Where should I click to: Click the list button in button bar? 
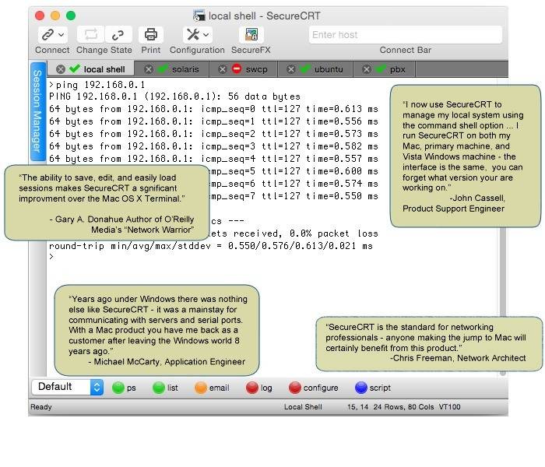click(165, 388)
